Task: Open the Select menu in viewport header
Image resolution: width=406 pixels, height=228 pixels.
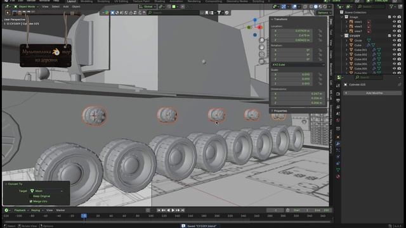Action: pos(55,6)
